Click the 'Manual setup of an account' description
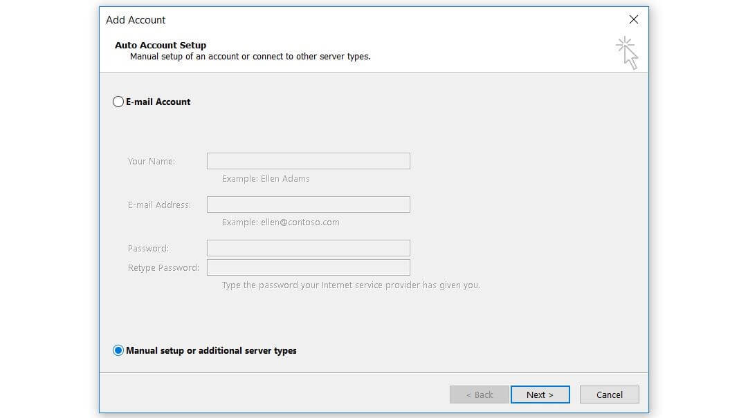This screenshot has height=418, width=748. pyautogui.click(x=250, y=56)
